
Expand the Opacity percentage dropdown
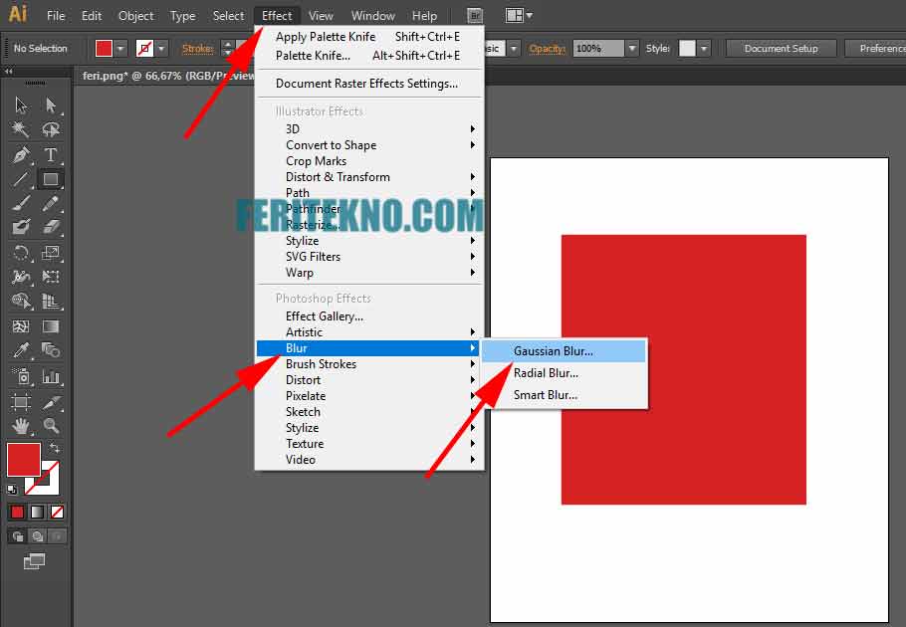tap(631, 48)
